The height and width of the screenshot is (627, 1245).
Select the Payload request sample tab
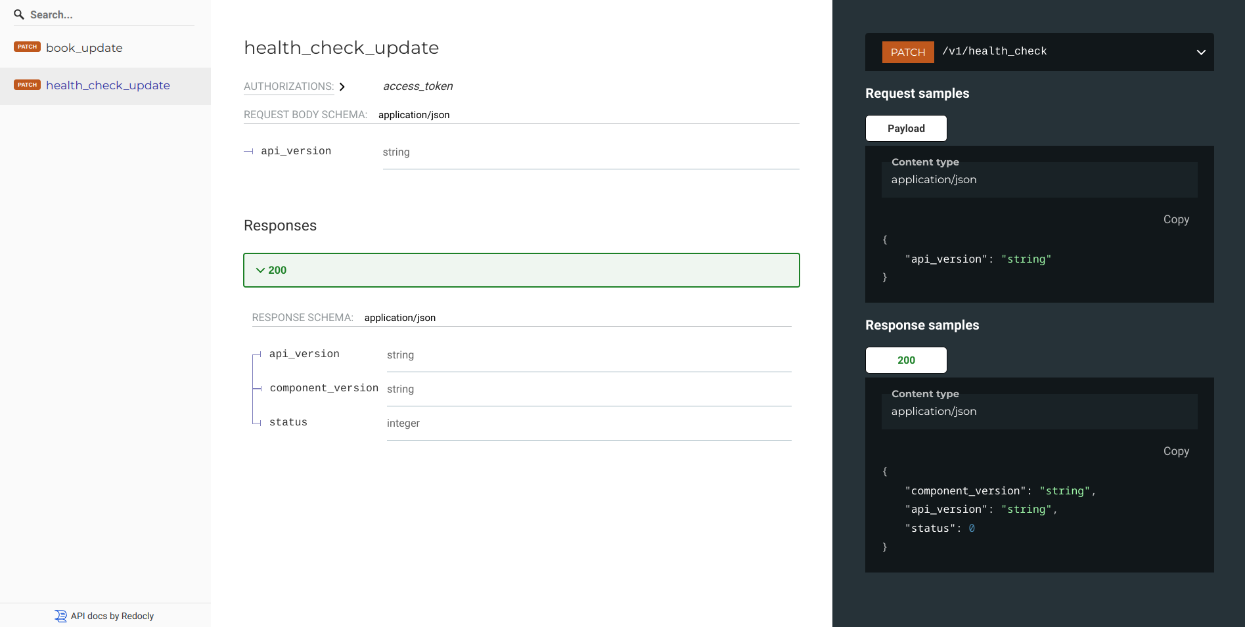(x=906, y=128)
